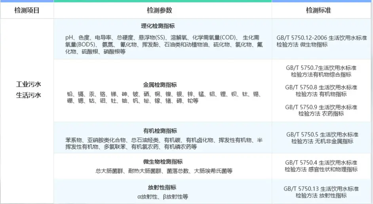Click the 铅、镉、汞、铬 metals list
Viewport: 373px width, 204px height.
(x=164, y=97)
